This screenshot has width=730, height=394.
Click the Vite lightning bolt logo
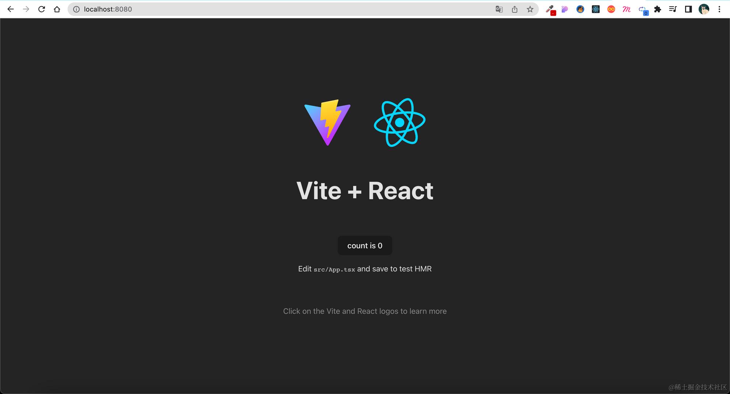coord(327,123)
